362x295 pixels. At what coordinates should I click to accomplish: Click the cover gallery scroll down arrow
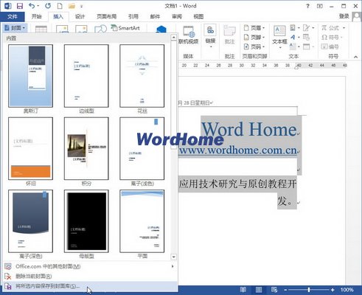[x=173, y=257]
